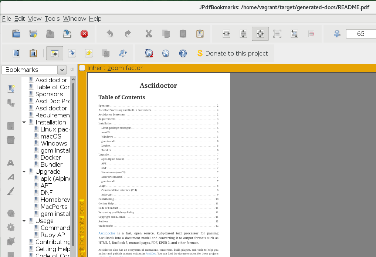Click the Undo arrow icon
376x257 pixels.
[110, 34]
